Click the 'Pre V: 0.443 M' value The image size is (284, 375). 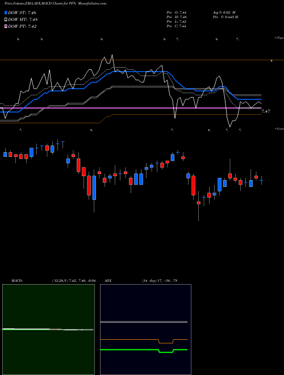(x=225, y=17)
